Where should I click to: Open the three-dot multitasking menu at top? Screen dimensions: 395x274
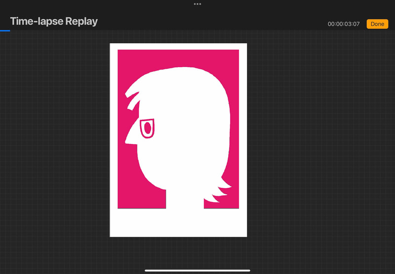pyautogui.click(x=197, y=4)
